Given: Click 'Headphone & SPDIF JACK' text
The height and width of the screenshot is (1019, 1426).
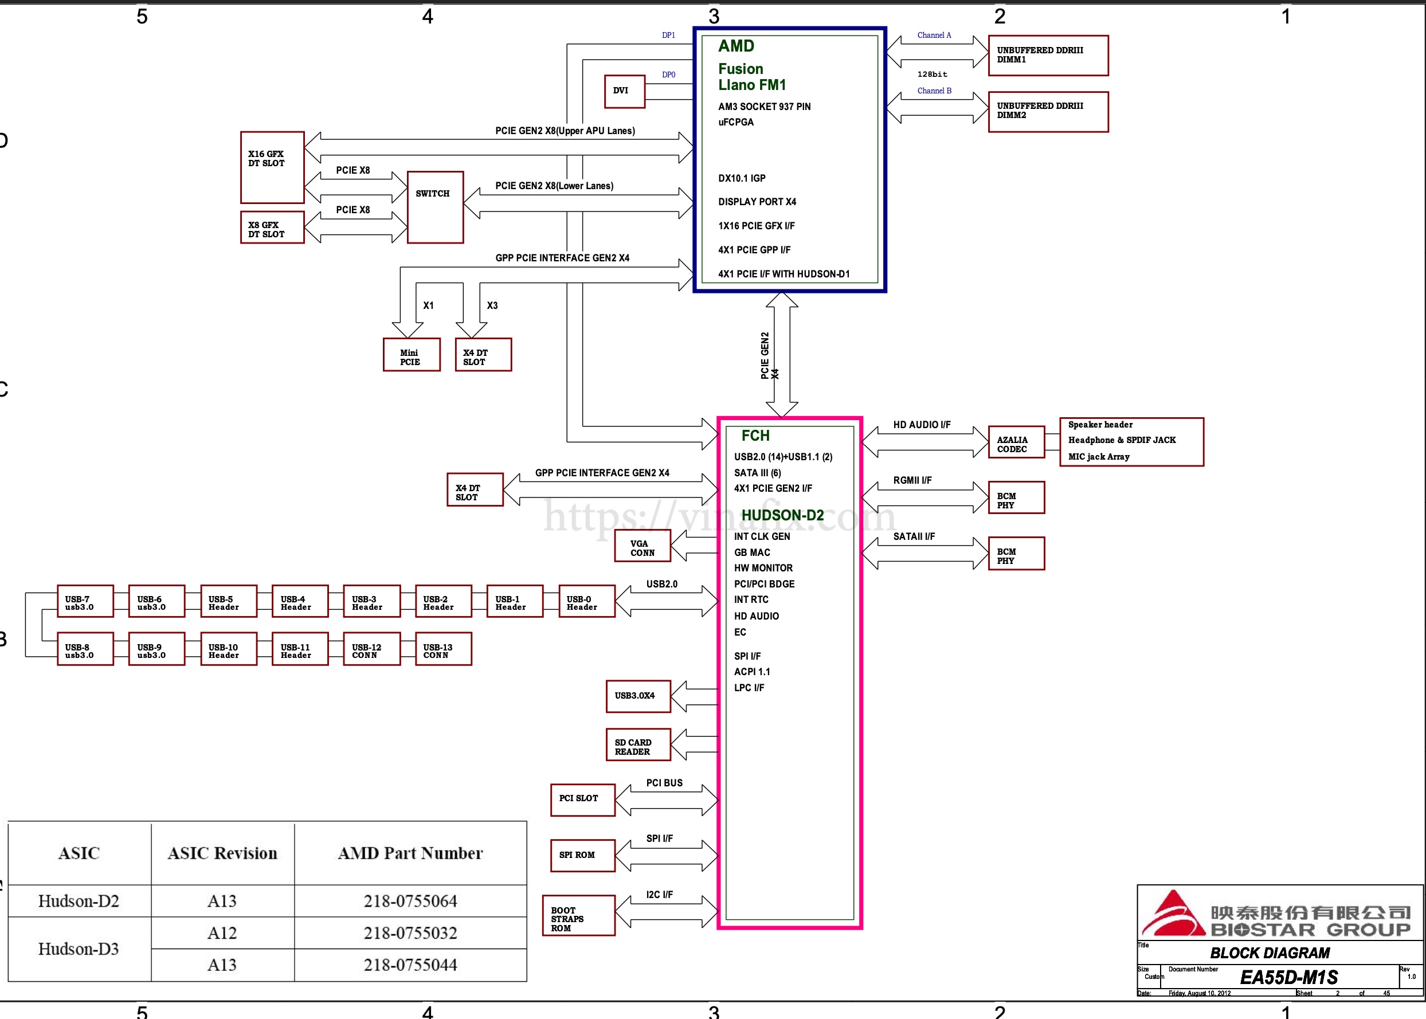Looking at the screenshot, I should (1122, 441).
